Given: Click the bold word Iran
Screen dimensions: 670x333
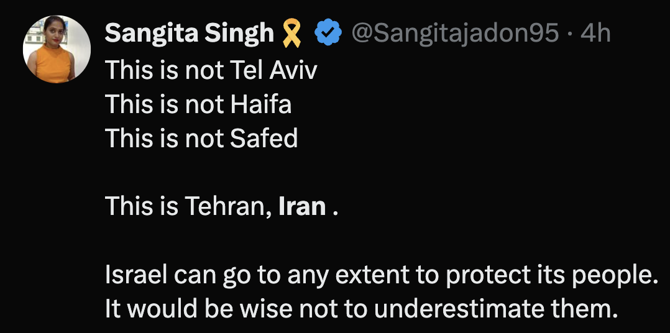Looking at the screenshot, I should pos(302,206).
